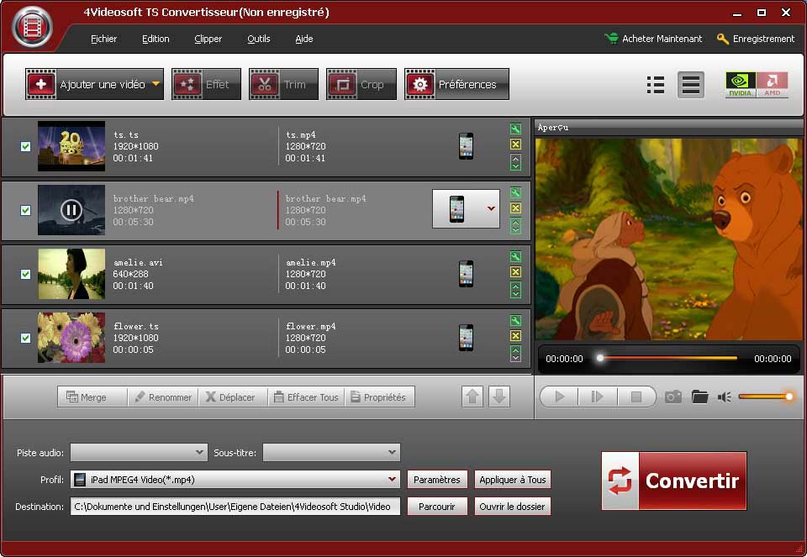This screenshot has width=807, height=557.
Task: Click Enregistrement key link
Action: 756,39
